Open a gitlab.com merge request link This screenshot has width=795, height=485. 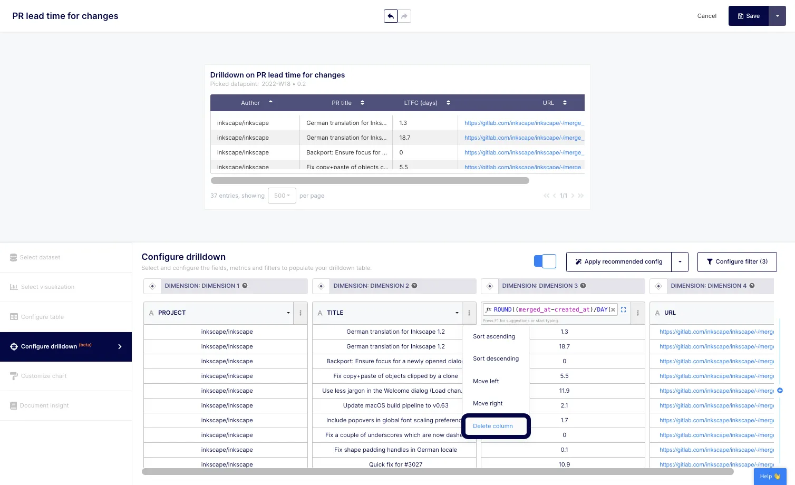click(x=522, y=122)
